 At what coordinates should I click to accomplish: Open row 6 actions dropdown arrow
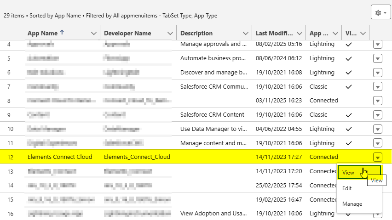coord(378,73)
